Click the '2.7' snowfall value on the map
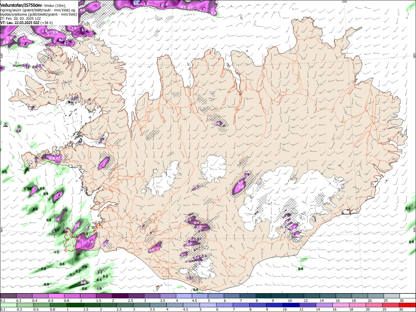The height and width of the screenshot is (312, 416). coord(26,44)
